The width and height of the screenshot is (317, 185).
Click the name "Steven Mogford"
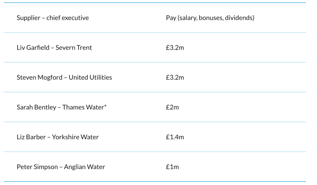39,78
